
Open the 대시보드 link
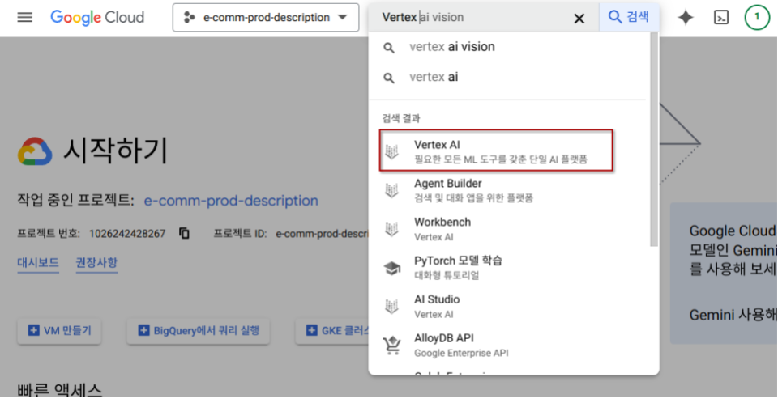[x=38, y=262]
